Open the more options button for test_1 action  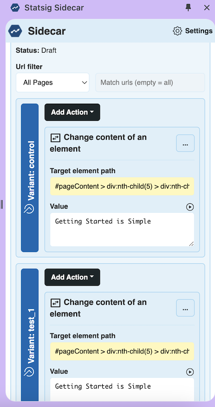[185, 308]
